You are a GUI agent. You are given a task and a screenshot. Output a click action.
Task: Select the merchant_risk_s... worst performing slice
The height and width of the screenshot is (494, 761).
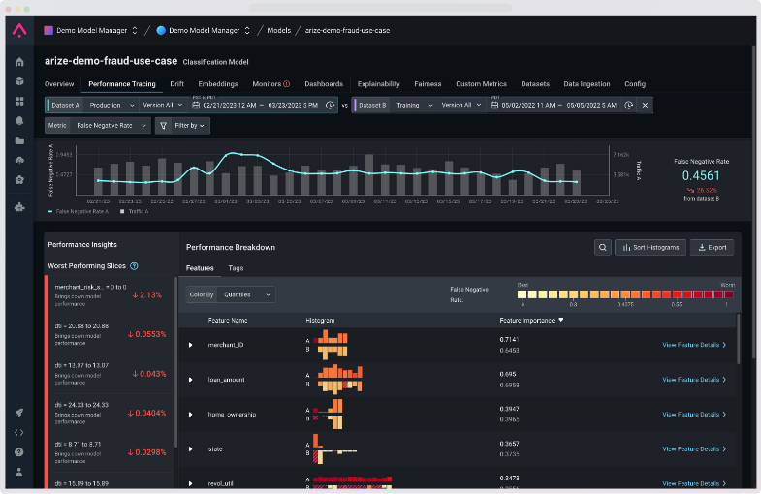click(x=110, y=295)
